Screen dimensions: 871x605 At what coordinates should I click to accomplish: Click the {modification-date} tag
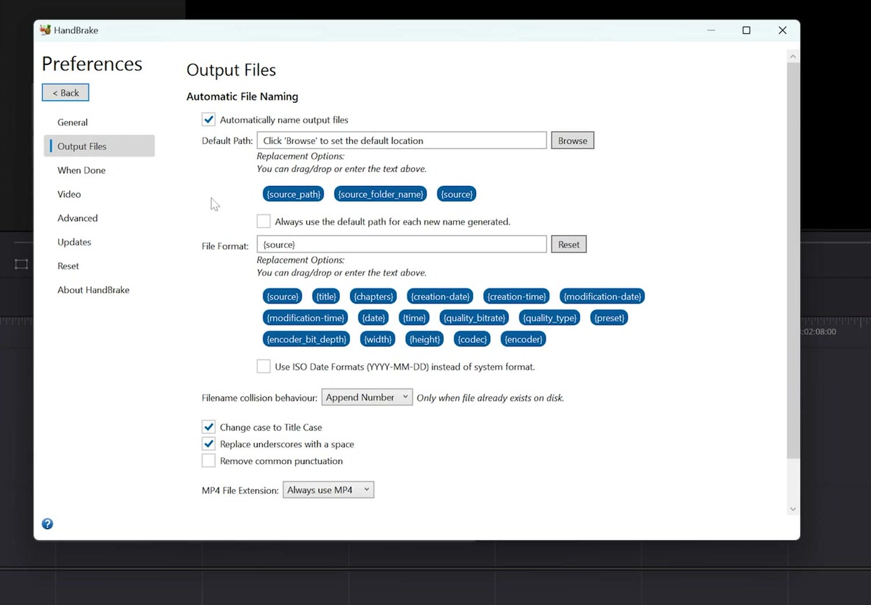tap(602, 296)
